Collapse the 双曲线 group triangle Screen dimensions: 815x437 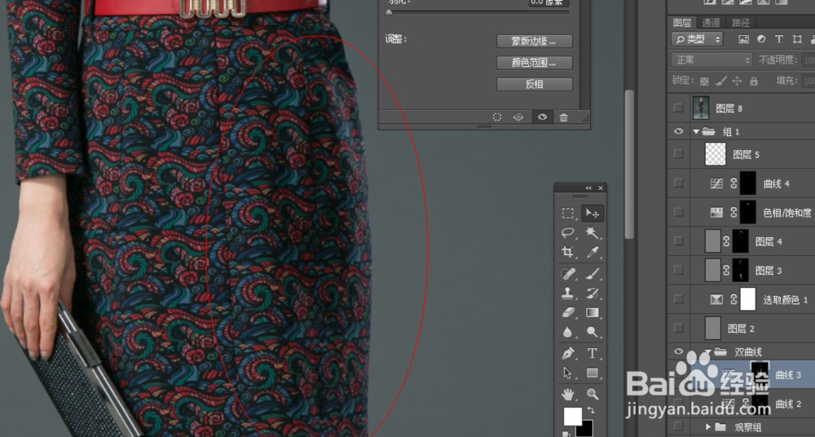point(707,352)
